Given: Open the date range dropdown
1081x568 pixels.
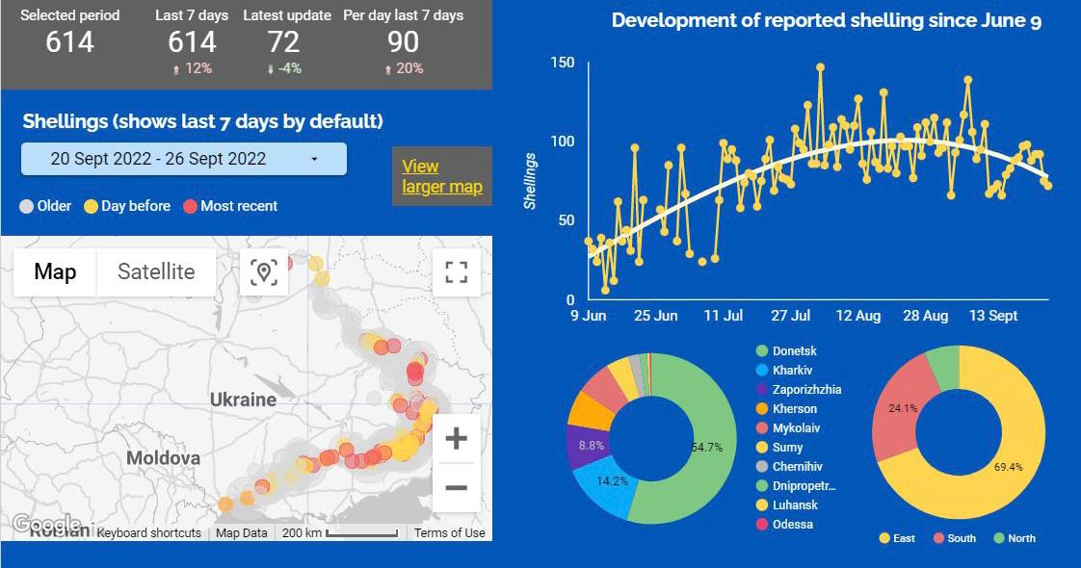Looking at the screenshot, I should click(x=183, y=159).
